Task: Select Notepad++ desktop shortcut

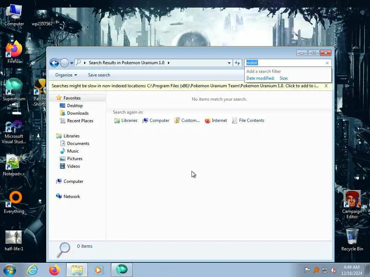Action: click(14, 165)
